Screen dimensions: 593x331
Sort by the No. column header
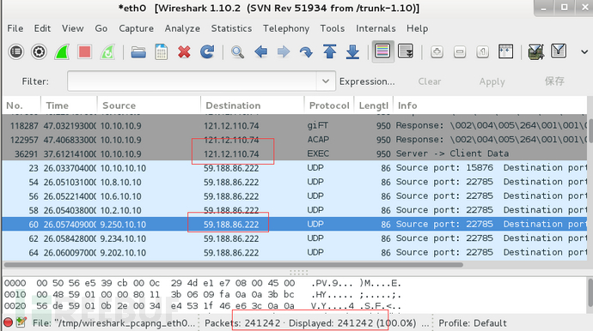(21, 105)
